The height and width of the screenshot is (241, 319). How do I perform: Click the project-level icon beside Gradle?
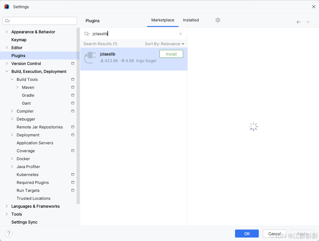[73, 95]
